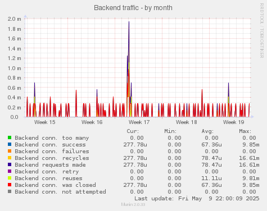Screen dimensions: 267x211
Task: Select 'Backend conn. success' label
Action: point(50,145)
